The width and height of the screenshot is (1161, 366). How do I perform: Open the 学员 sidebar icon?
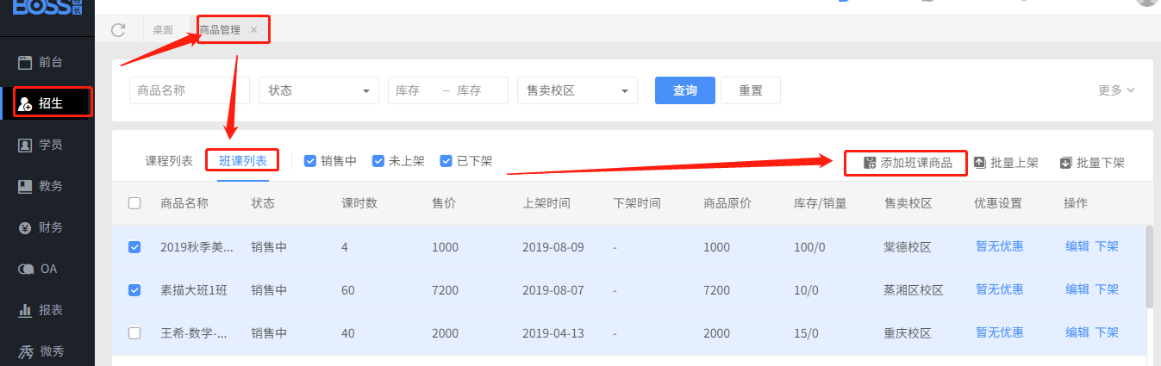(x=25, y=145)
